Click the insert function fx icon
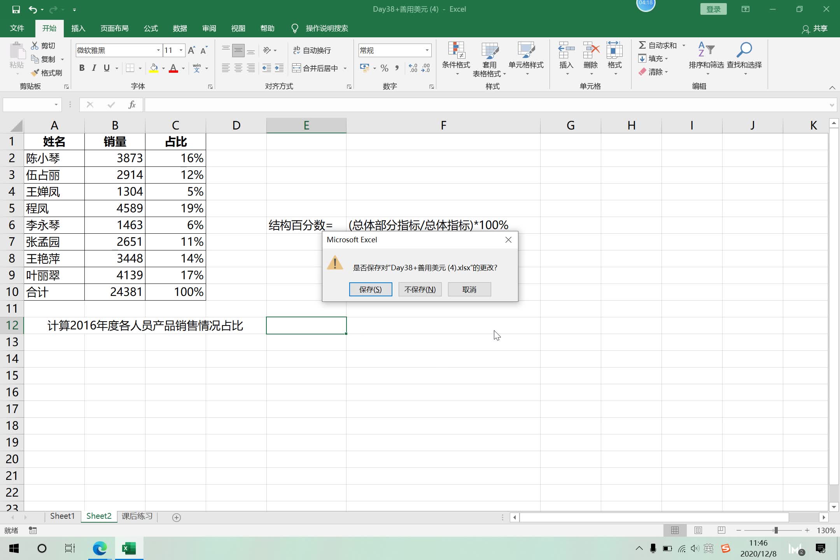This screenshot has width=840, height=560. [x=132, y=105]
